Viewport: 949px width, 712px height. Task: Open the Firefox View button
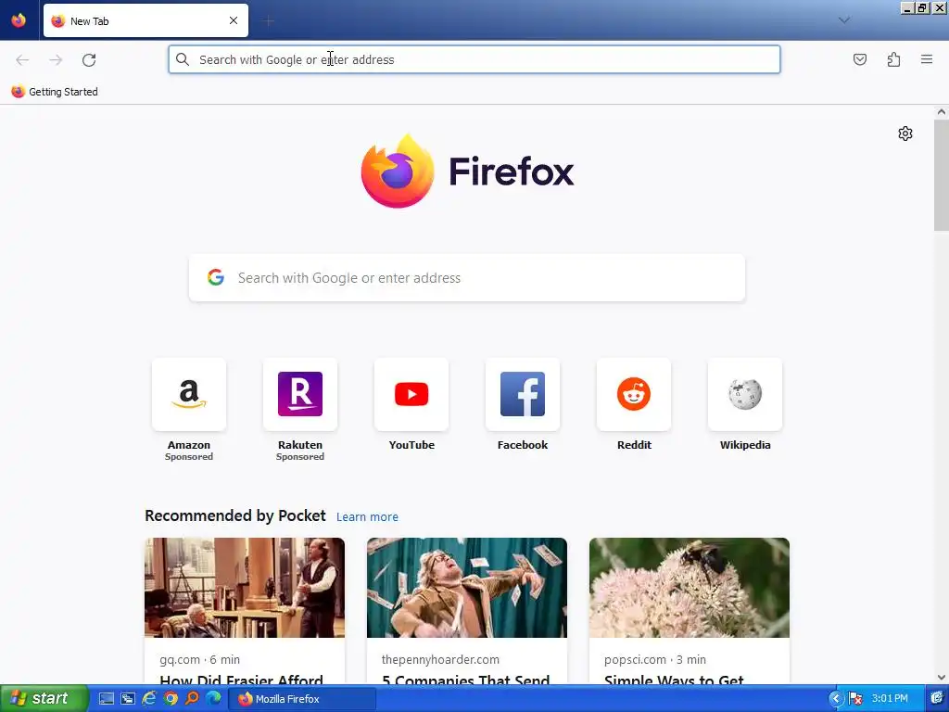[x=19, y=20]
